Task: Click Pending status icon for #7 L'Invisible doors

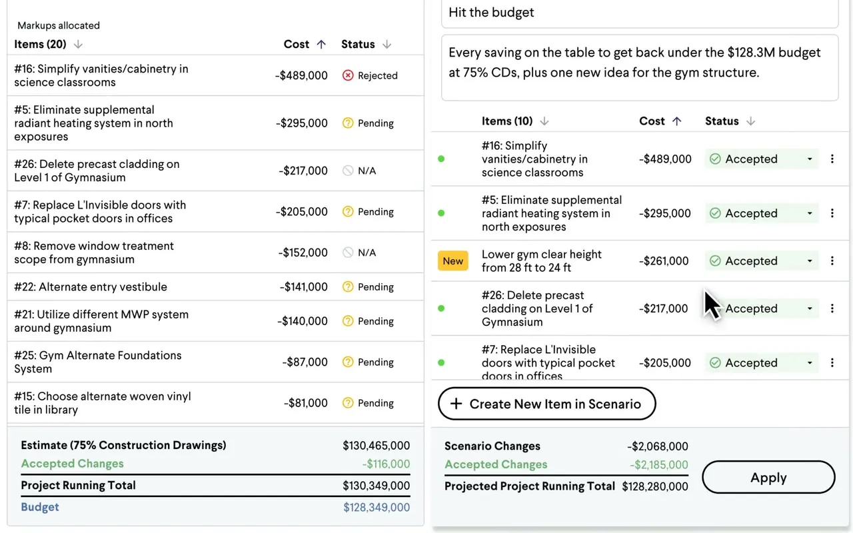Action: pos(348,212)
